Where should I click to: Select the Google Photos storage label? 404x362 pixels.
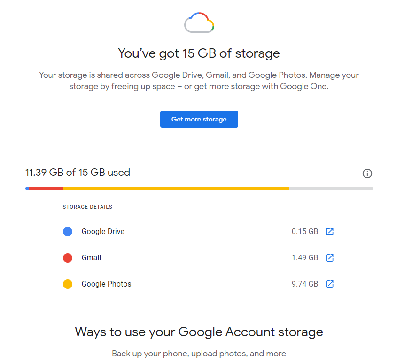(x=106, y=284)
